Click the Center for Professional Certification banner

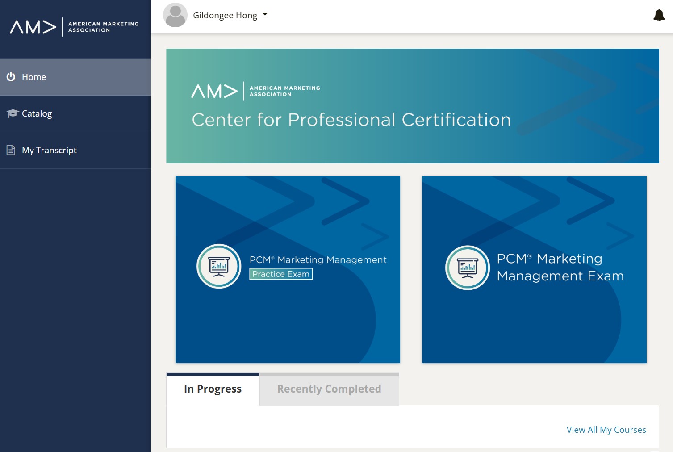pos(413,106)
